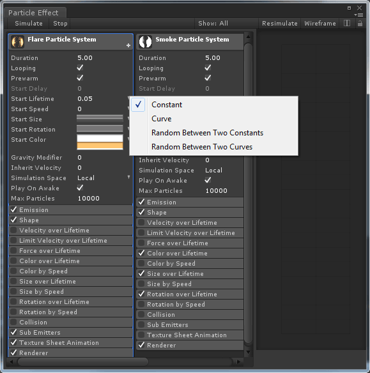Image resolution: width=370 pixels, height=373 pixels.
Task: Disable Looping on the Flare Particle System
Action: (80, 68)
